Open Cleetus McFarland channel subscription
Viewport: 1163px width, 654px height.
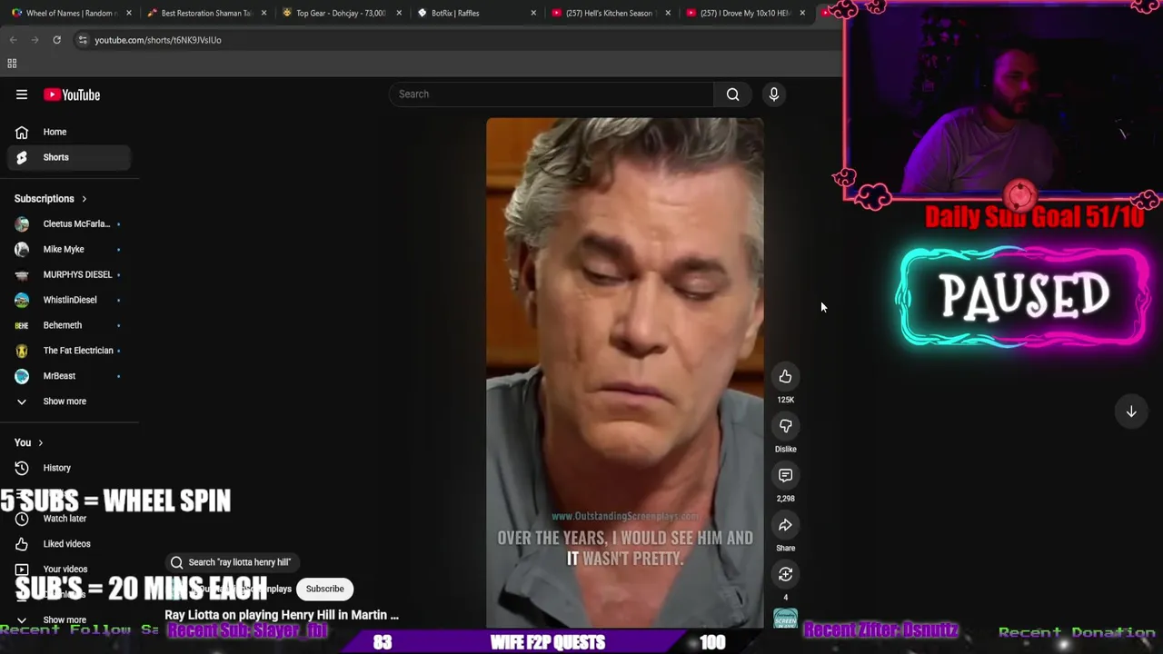coord(69,223)
